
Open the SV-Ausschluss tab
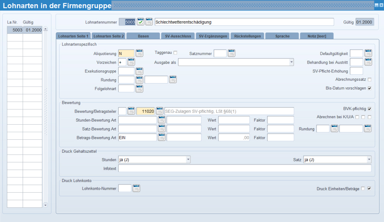(x=178, y=36)
